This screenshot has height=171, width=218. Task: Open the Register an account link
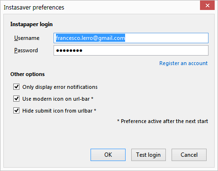click(x=183, y=63)
